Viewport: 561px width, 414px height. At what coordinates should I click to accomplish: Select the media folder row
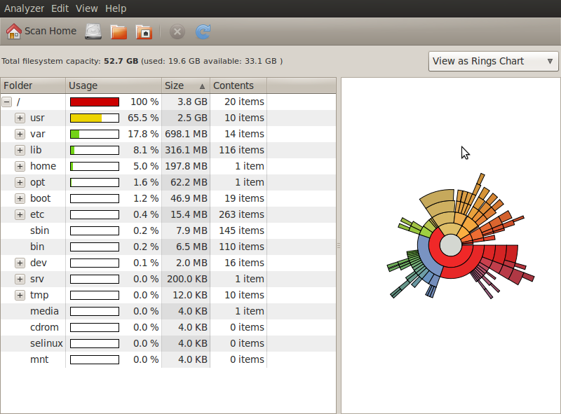[43, 311]
